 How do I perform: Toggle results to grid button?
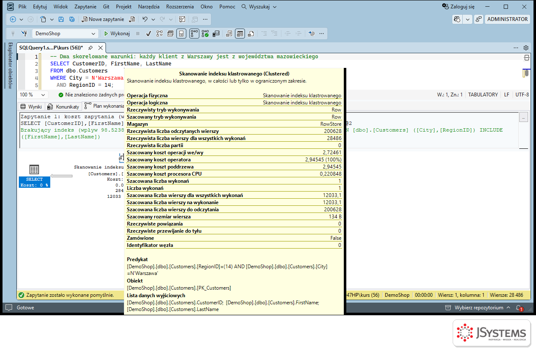[240, 34]
